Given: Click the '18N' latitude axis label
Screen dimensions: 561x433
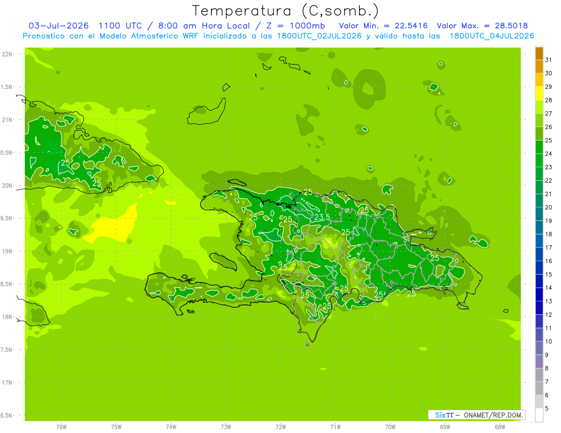Looking at the screenshot, I should click(x=7, y=317).
